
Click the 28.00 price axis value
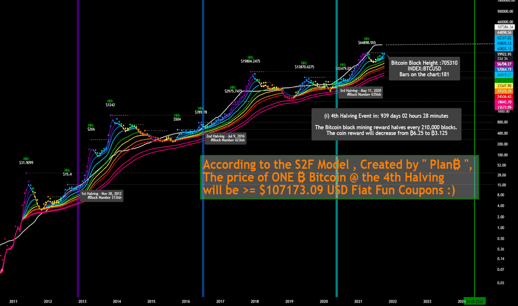point(501,175)
